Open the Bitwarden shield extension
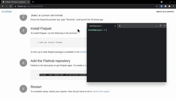The height and width of the screenshot is (99, 176). coord(161,6)
